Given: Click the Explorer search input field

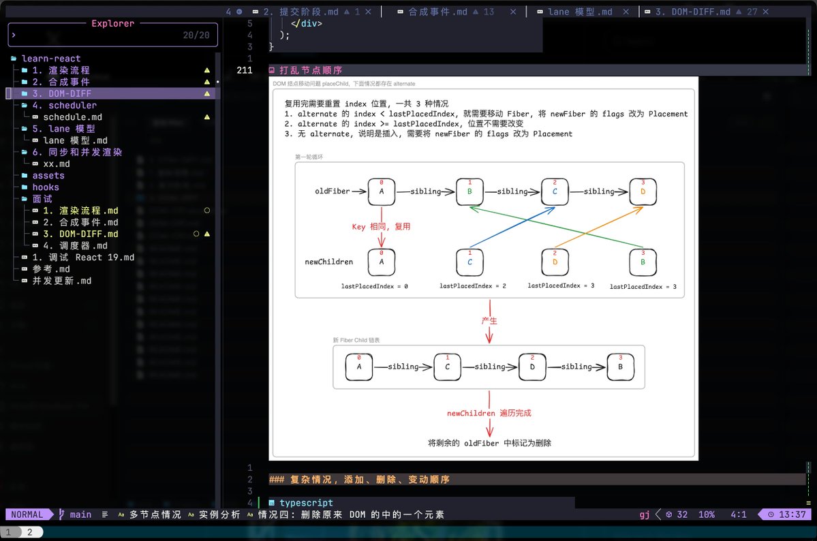Looking at the screenshot, I should coord(113,35).
